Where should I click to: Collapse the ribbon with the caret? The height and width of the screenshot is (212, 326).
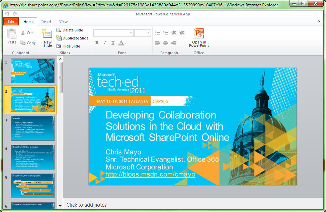tap(319, 21)
